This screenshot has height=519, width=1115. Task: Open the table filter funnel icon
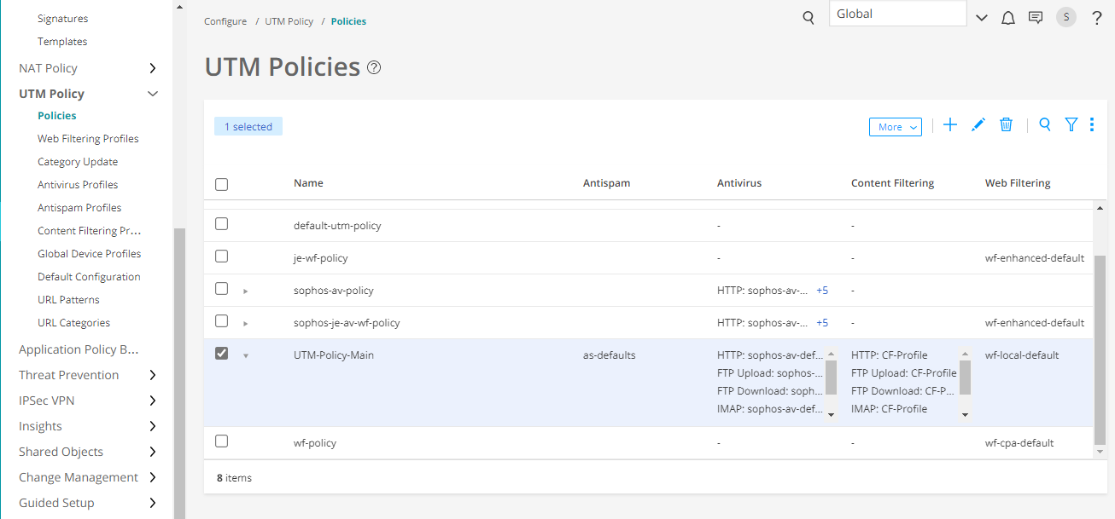point(1071,125)
